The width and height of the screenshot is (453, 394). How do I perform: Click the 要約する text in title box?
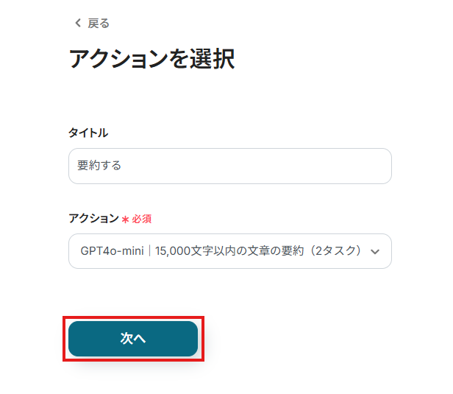99,166
